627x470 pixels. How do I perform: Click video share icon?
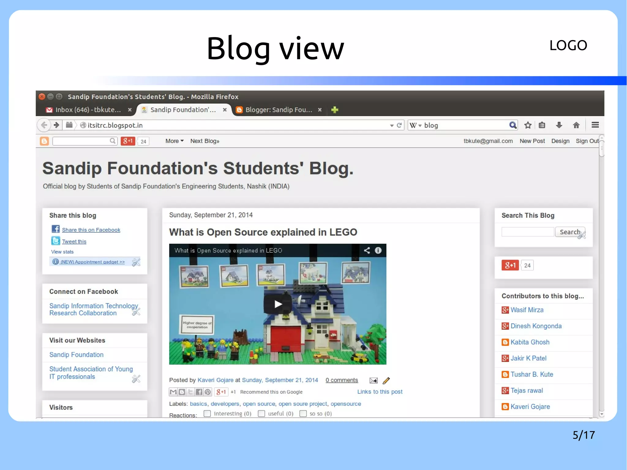pos(367,250)
